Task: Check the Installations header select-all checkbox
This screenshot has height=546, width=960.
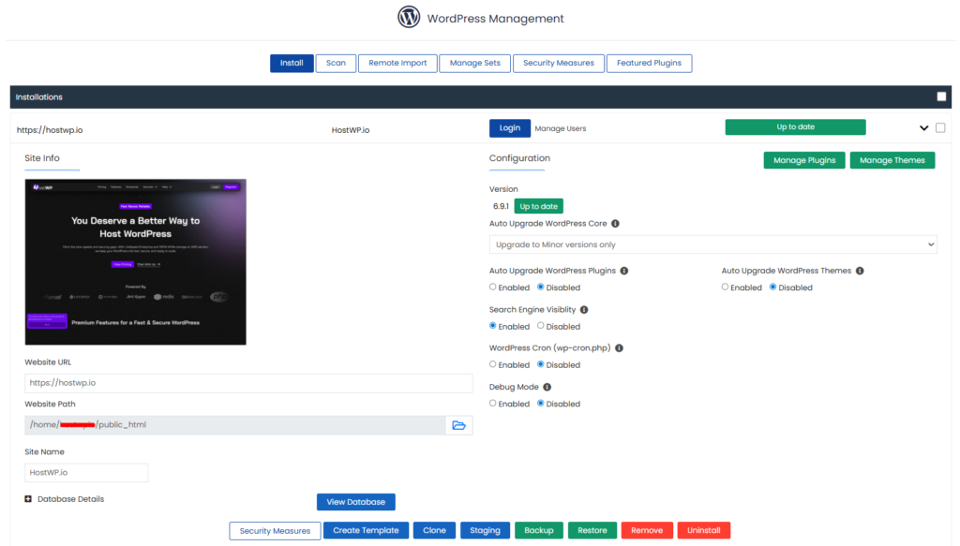Action: click(x=941, y=96)
